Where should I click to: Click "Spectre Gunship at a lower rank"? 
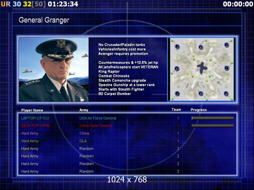pyautogui.click(x=126, y=85)
